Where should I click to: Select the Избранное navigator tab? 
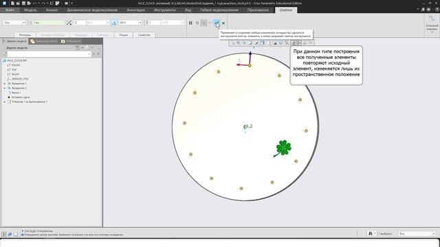(x=71, y=41)
